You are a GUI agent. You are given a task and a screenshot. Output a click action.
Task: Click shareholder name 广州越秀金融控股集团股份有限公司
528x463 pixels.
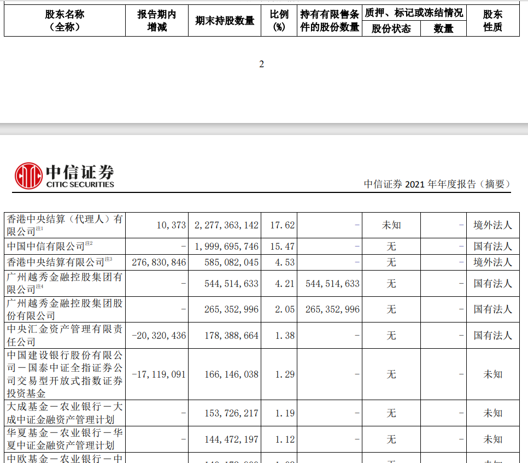64,309
